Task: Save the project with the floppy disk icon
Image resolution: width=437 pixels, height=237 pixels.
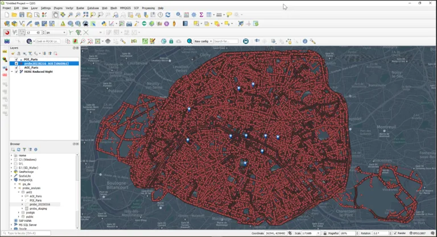Action: tap(22, 15)
